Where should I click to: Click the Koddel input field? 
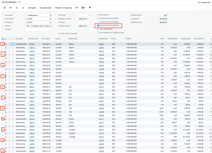tap(39, 30)
